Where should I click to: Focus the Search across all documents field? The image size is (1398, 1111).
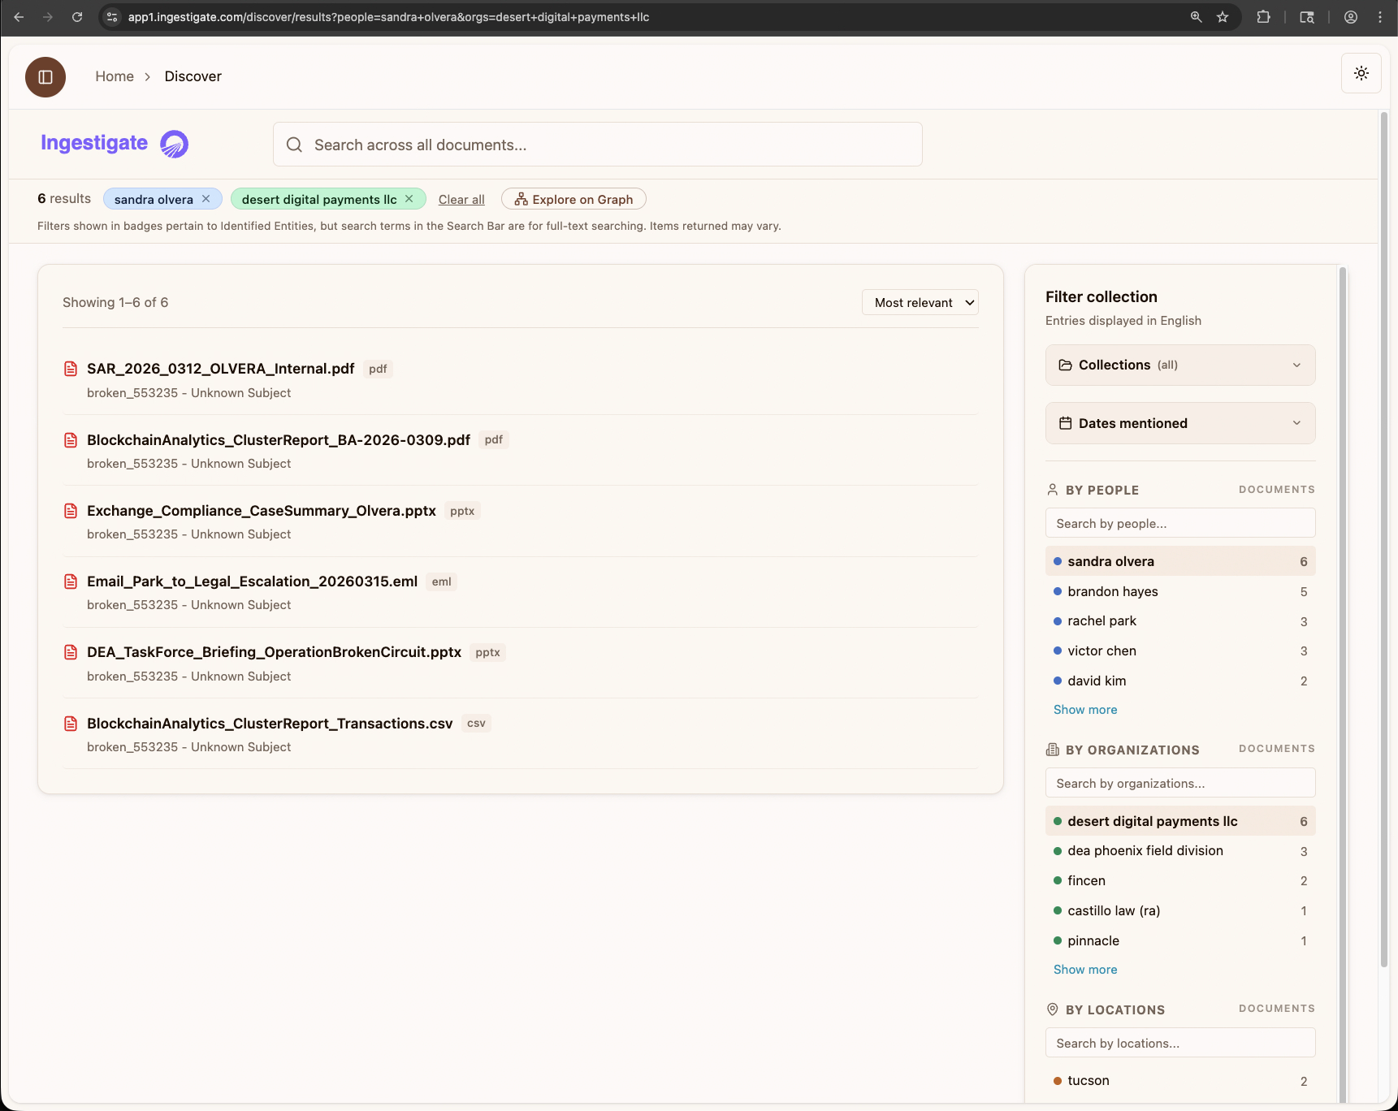pos(598,145)
